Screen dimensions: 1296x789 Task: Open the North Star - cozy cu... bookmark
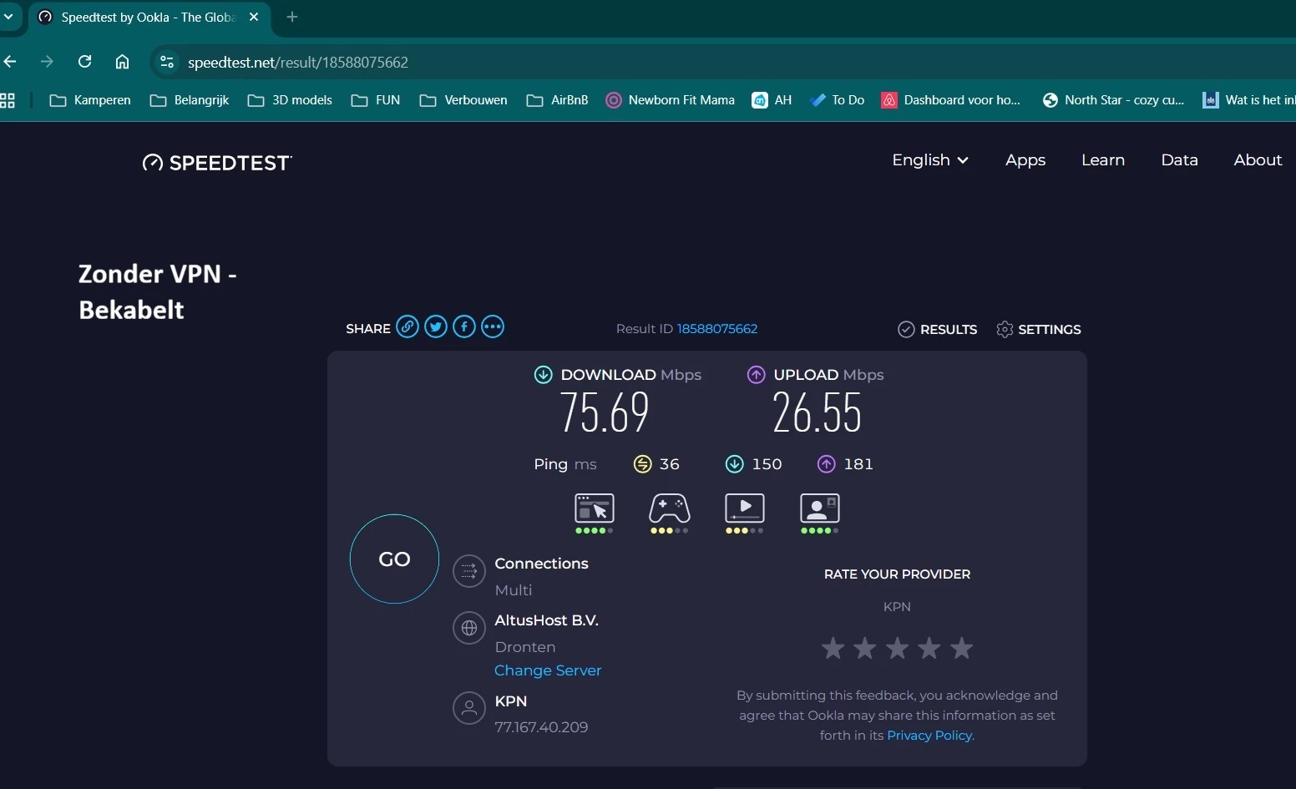[1113, 100]
